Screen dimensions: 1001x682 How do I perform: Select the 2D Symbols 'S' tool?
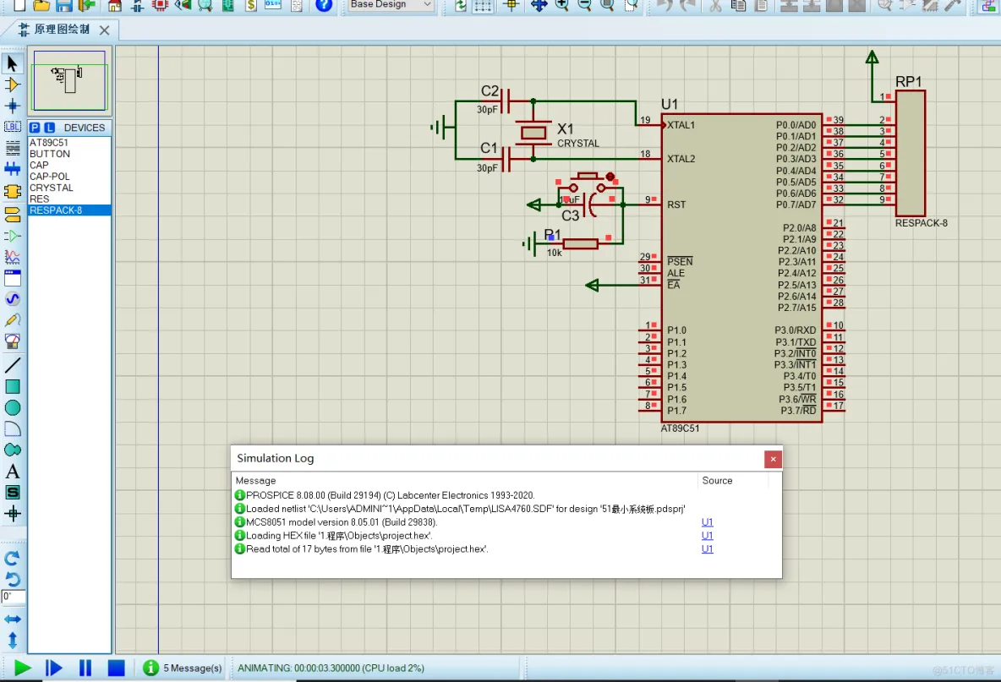coord(12,493)
